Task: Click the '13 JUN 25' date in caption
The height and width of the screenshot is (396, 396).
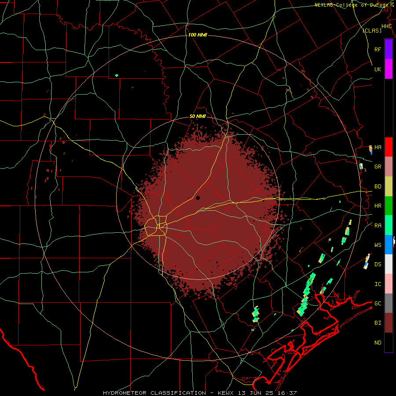Action: coord(257,393)
